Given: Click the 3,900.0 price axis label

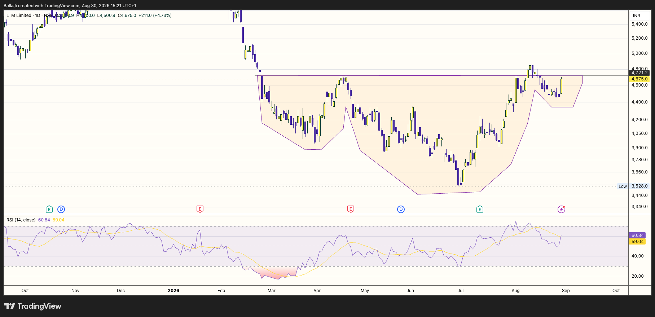Looking at the screenshot, I should [x=639, y=148].
